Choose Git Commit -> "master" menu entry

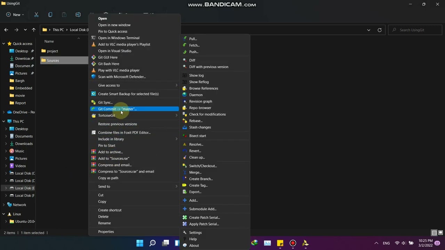134,109
